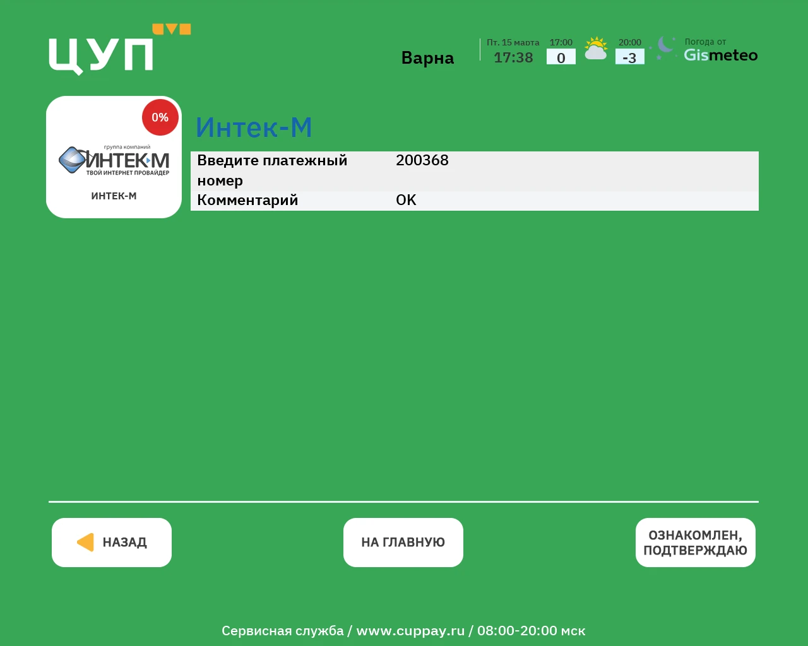Click the 17:00 temperature box showing 0

pos(561,57)
